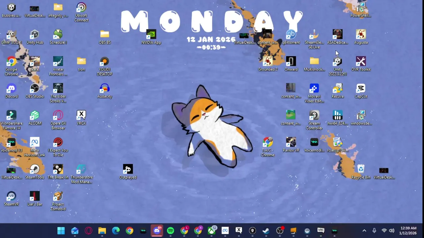Select the Recuva desktop icon
Viewport: 424px width, 238px height.
coord(338,91)
